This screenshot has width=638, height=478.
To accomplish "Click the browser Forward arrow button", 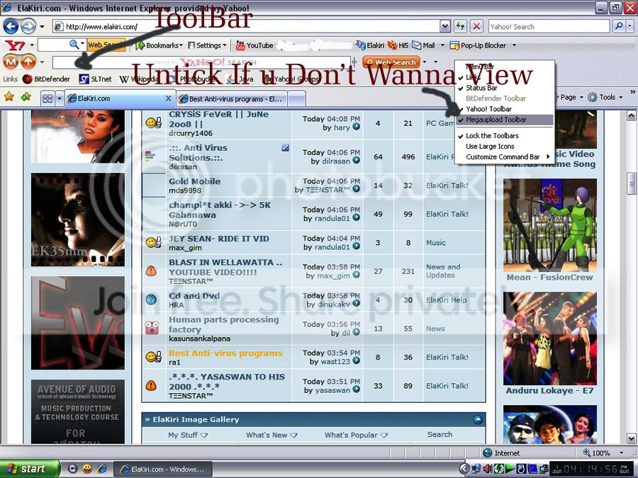I will 28,27.
